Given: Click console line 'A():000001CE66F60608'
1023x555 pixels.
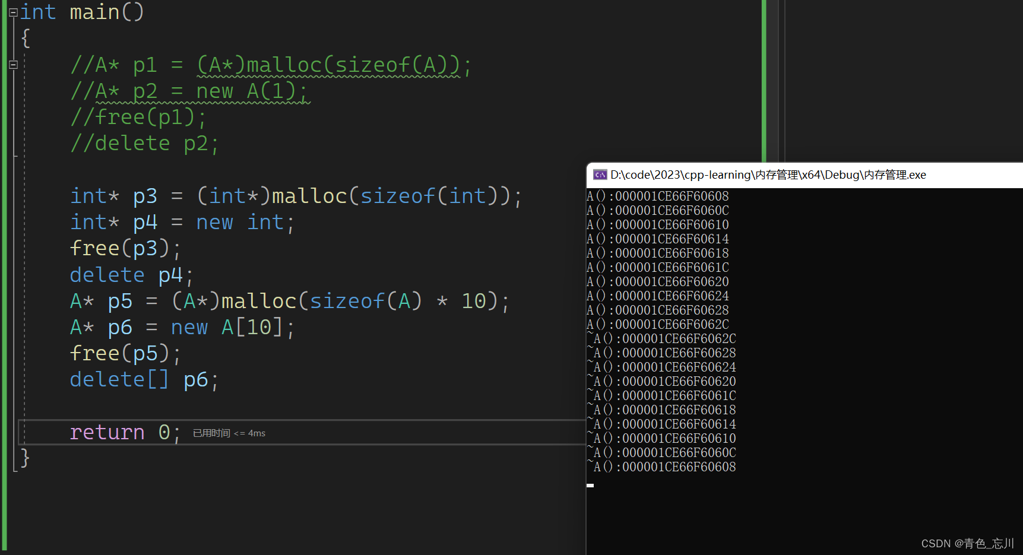Looking at the screenshot, I should tap(658, 196).
